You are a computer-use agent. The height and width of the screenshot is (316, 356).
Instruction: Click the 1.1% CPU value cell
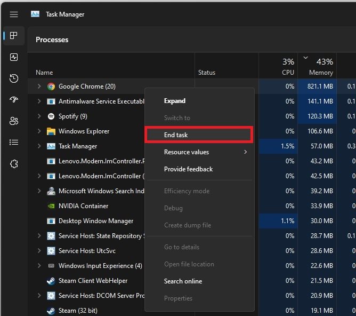pyautogui.click(x=287, y=221)
